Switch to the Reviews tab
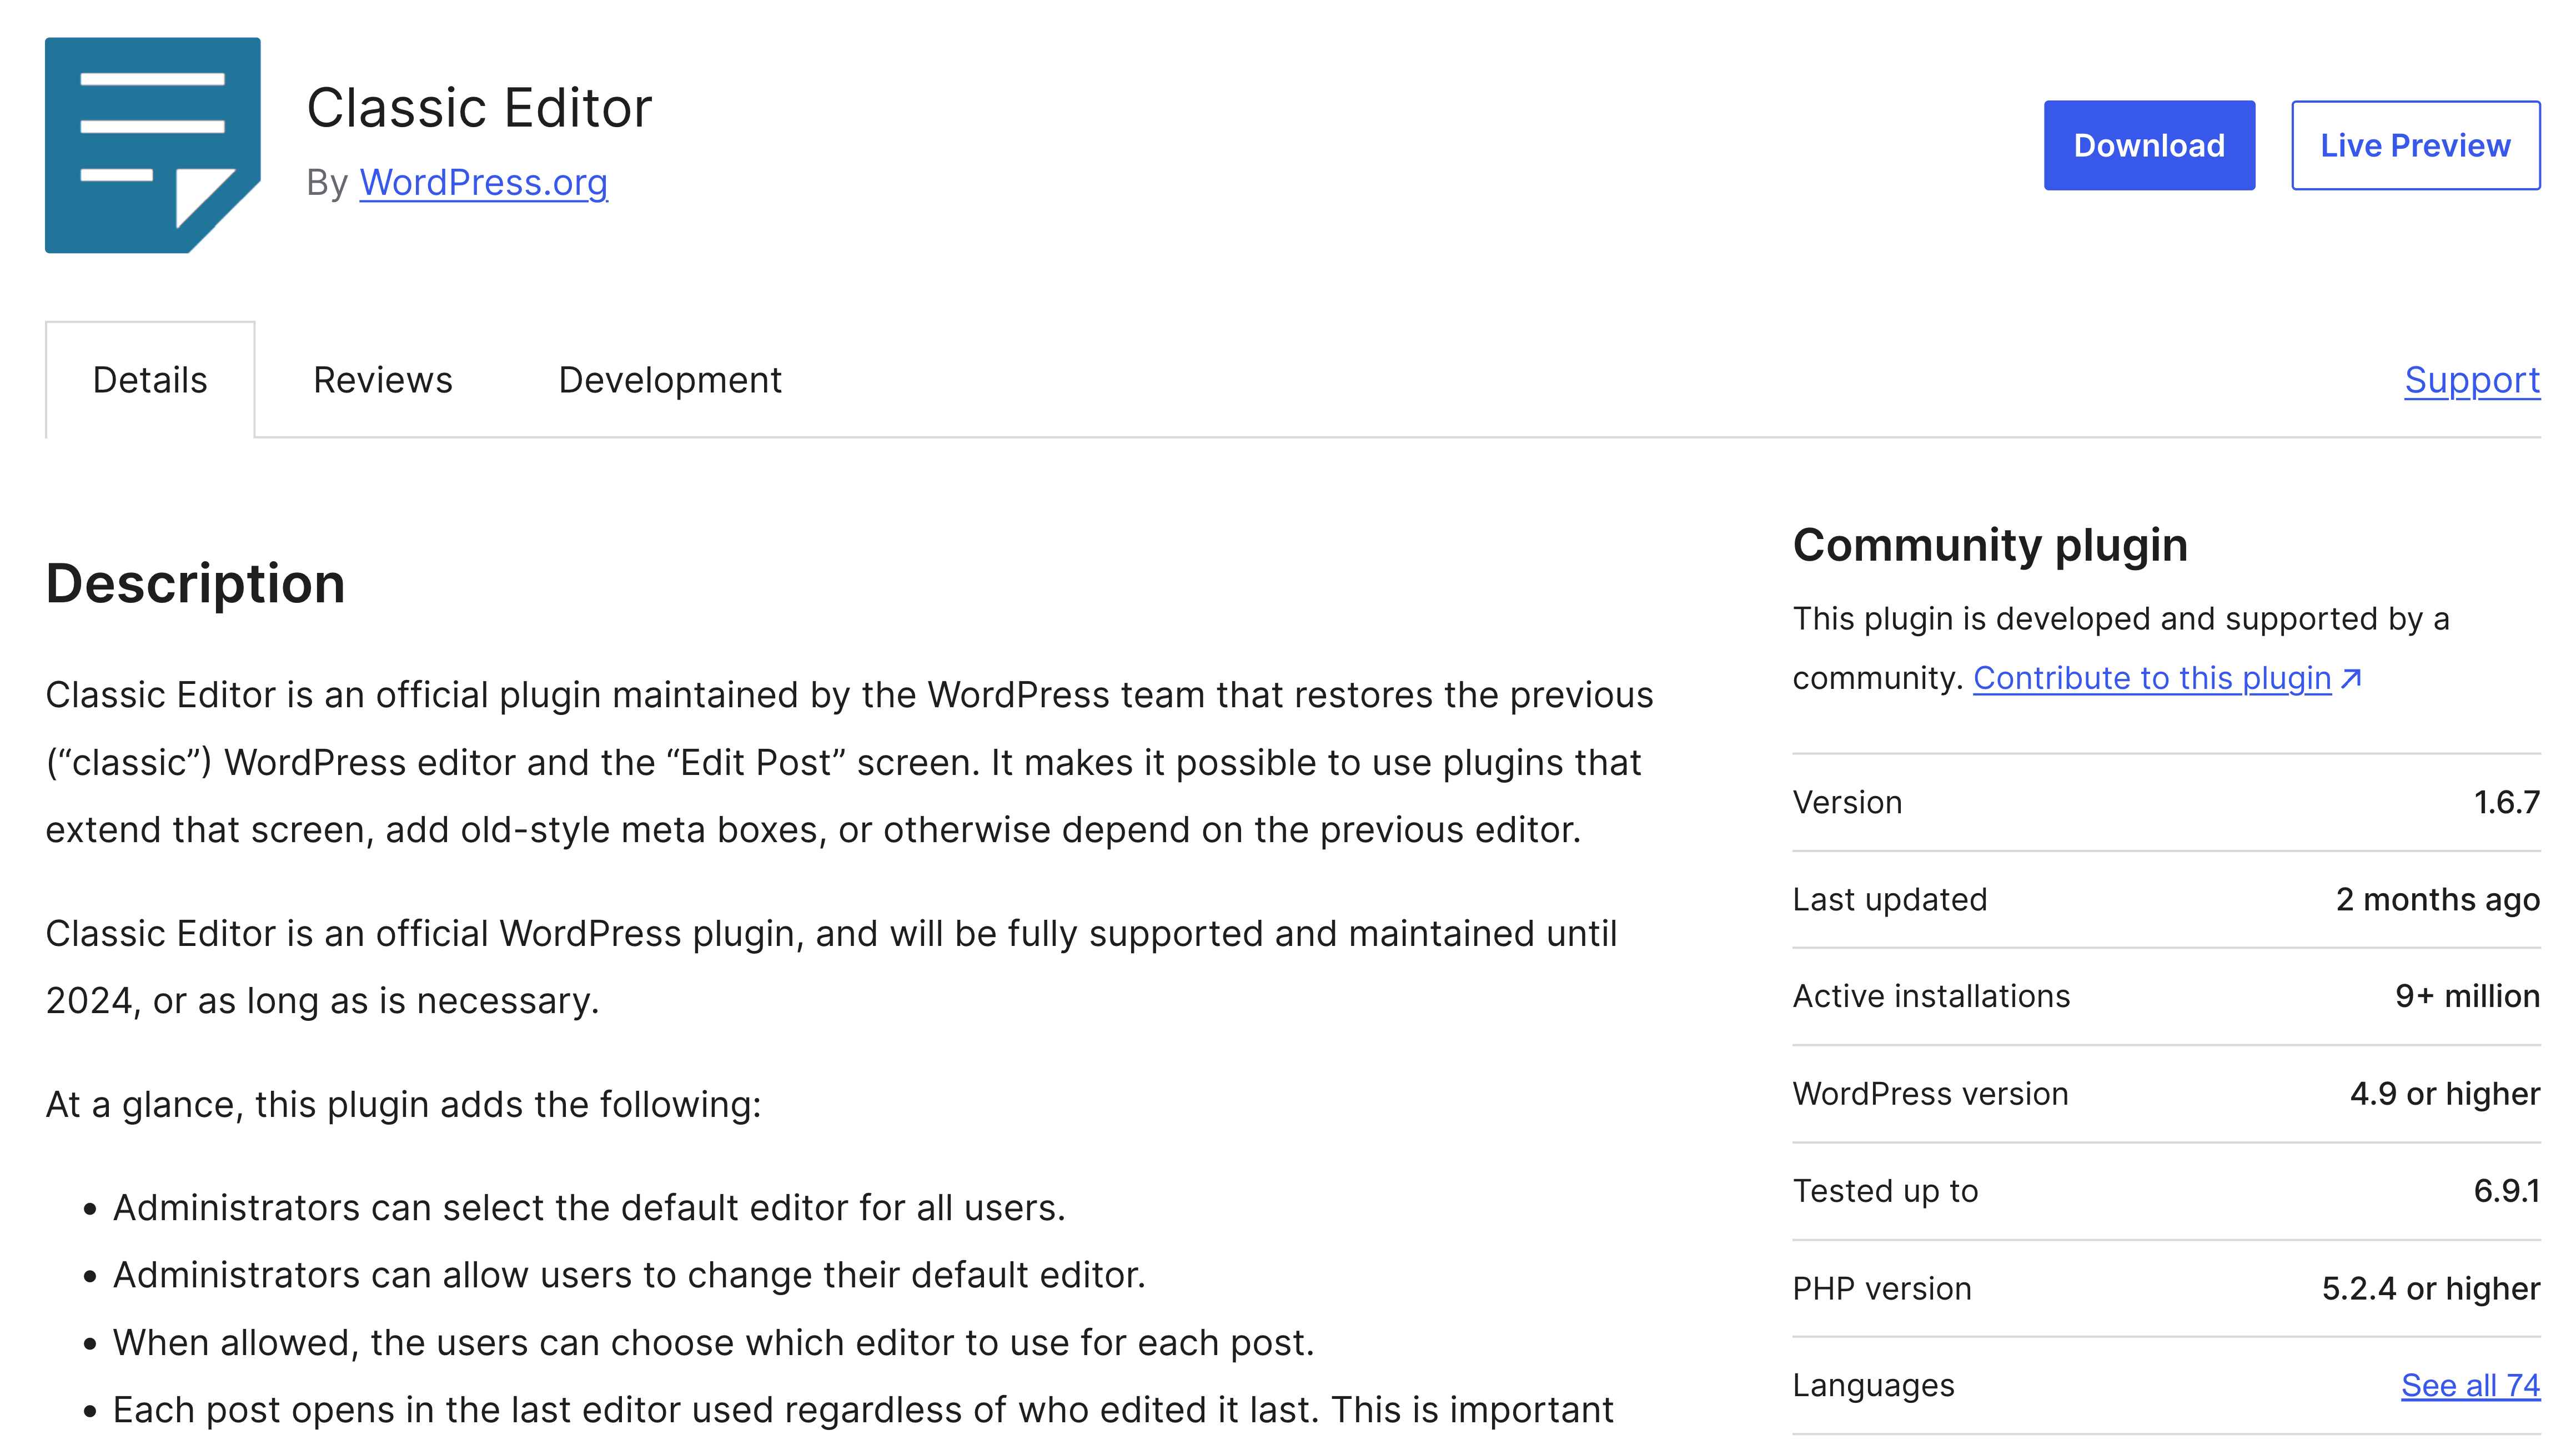Screen dimensions: 2576x1450 coord(383,380)
